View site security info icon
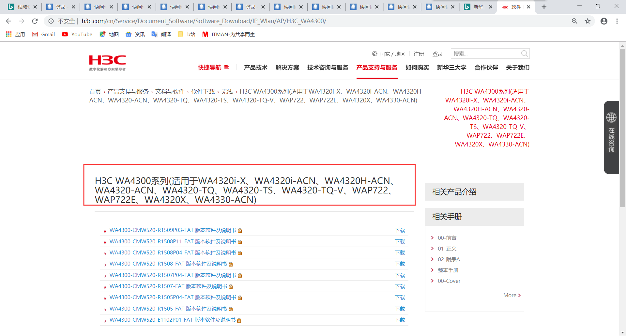626x336 pixels. coord(51,21)
